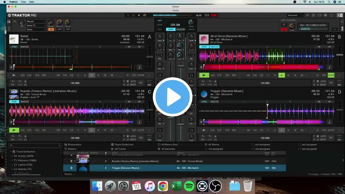345x194 pixels.
Task: Open the Traktor menu in menu bar
Action: coord(13,2)
